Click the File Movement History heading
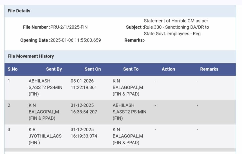 coord(31,56)
